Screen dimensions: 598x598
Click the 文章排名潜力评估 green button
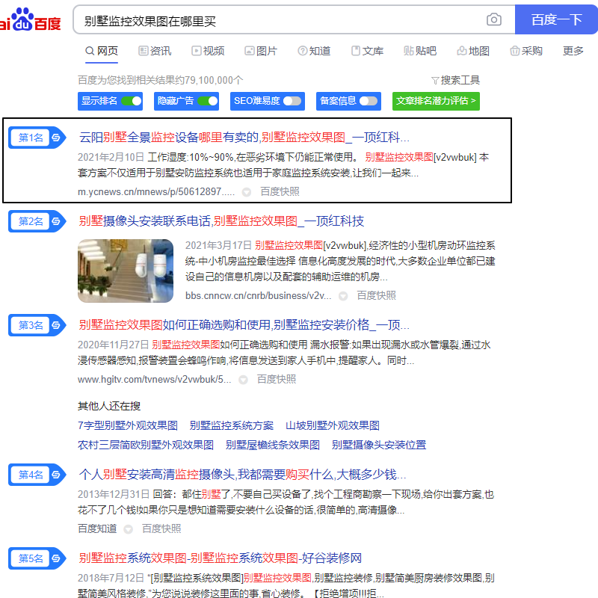[x=436, y=101]
